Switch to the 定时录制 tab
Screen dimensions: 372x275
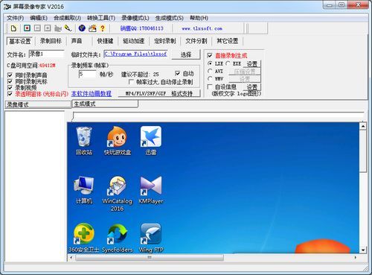165,41
